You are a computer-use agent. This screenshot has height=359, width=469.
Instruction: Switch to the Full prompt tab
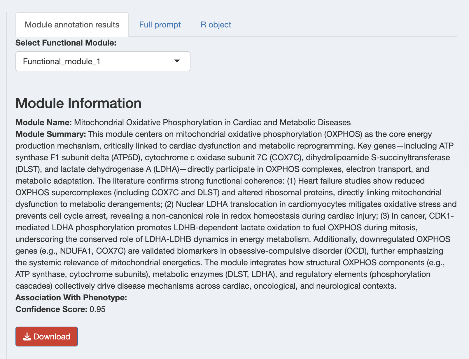tap(160, 25)
